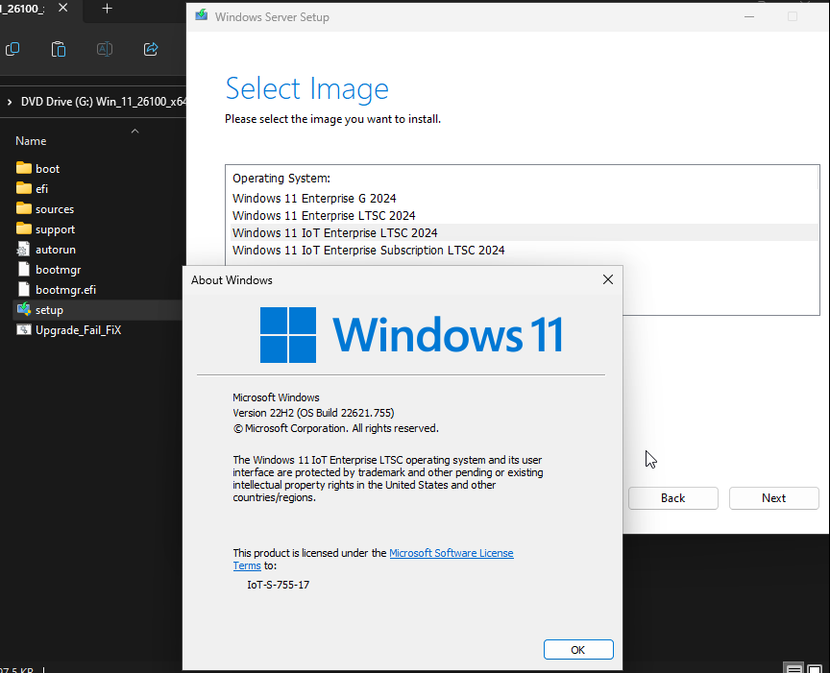Select the sources folder icon
Screen dimensions: 830x673
click(x=24, y=208)
